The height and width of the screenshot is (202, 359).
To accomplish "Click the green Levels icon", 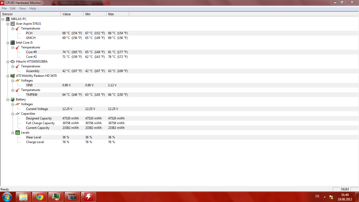I will coord(18,133).
